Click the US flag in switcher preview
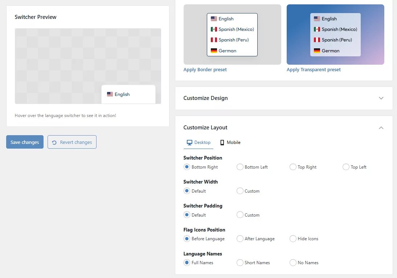Screen dimensions: 397x278 [x=110, y=94]
